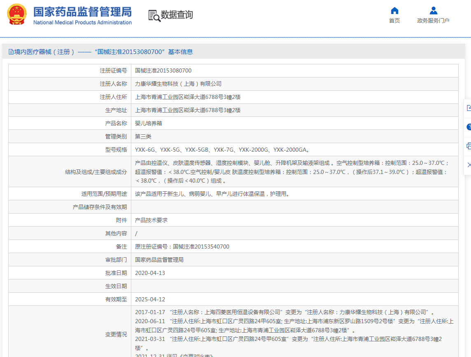471x357 pixels.
Task: Click the edit/feedback pencil icon on right sidebar
Action: [469, 108]
